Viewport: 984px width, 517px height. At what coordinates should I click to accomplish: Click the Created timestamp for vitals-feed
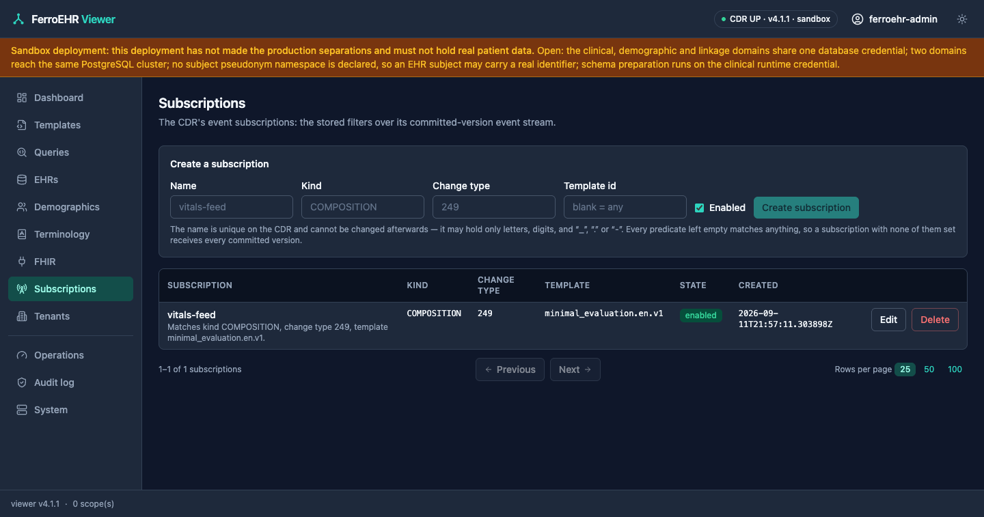786,319
